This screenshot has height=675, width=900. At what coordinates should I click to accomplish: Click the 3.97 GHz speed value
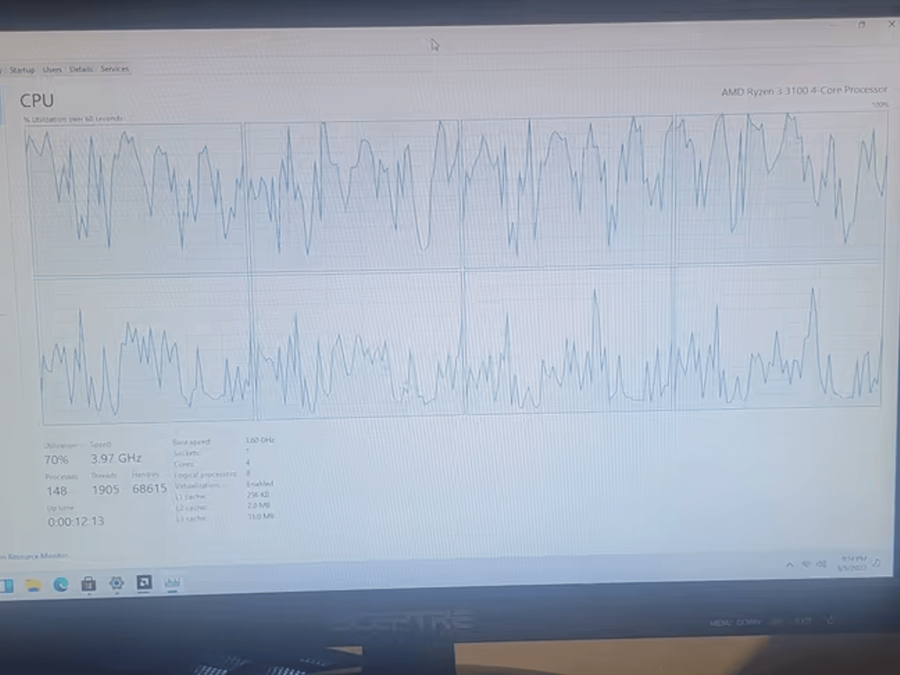116,458
